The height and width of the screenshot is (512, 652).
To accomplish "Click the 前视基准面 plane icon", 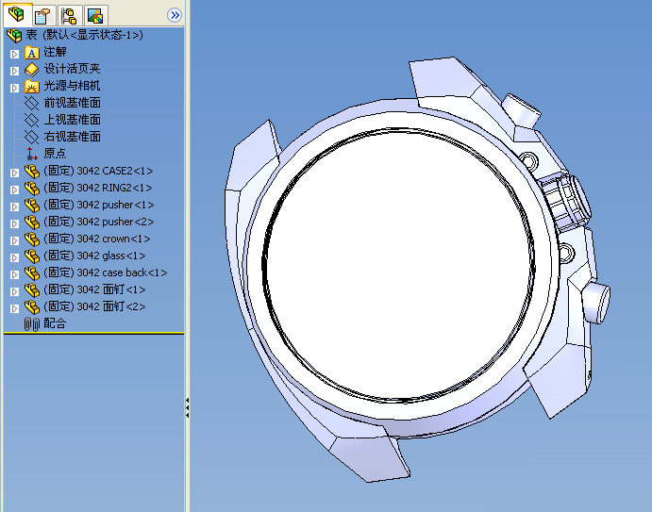I will click(x=31, y=103).
